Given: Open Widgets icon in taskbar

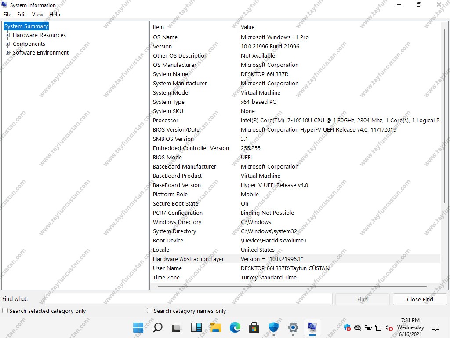Looking at the screenshot, I should click(x=196, y=327).
